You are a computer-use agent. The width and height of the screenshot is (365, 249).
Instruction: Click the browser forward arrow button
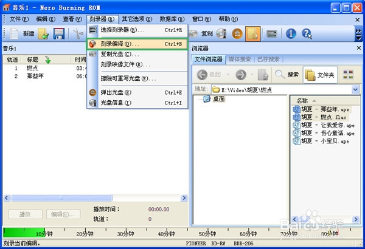(241, 75)
